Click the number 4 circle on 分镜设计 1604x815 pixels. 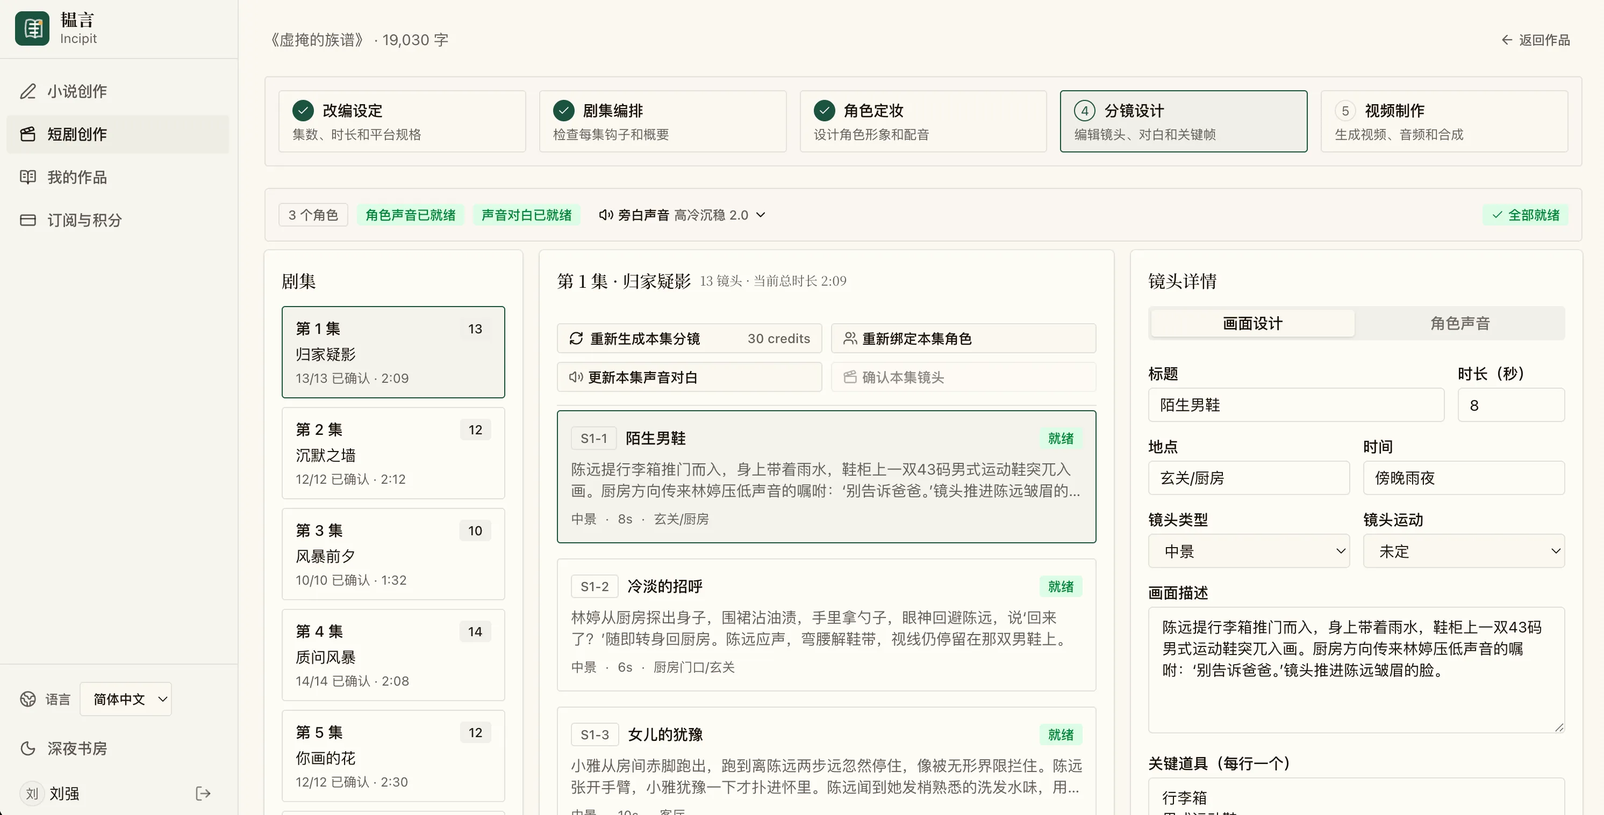1085,111
